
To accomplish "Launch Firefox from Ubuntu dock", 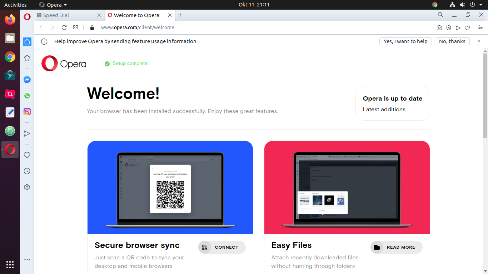I will pyautogui.click(x=10, y=19).
